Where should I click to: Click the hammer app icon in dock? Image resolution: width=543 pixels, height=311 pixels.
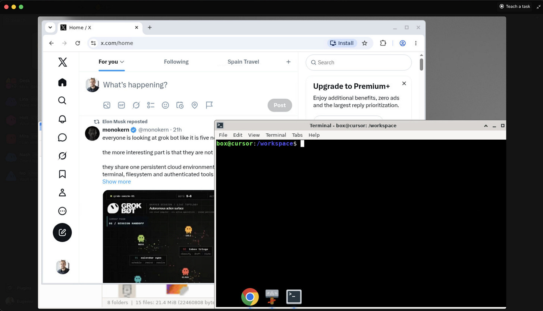click(272, 297)
